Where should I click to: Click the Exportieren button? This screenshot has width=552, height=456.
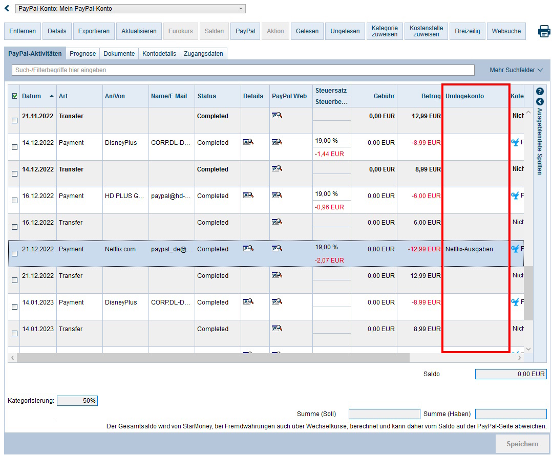[x=94, y=31]
